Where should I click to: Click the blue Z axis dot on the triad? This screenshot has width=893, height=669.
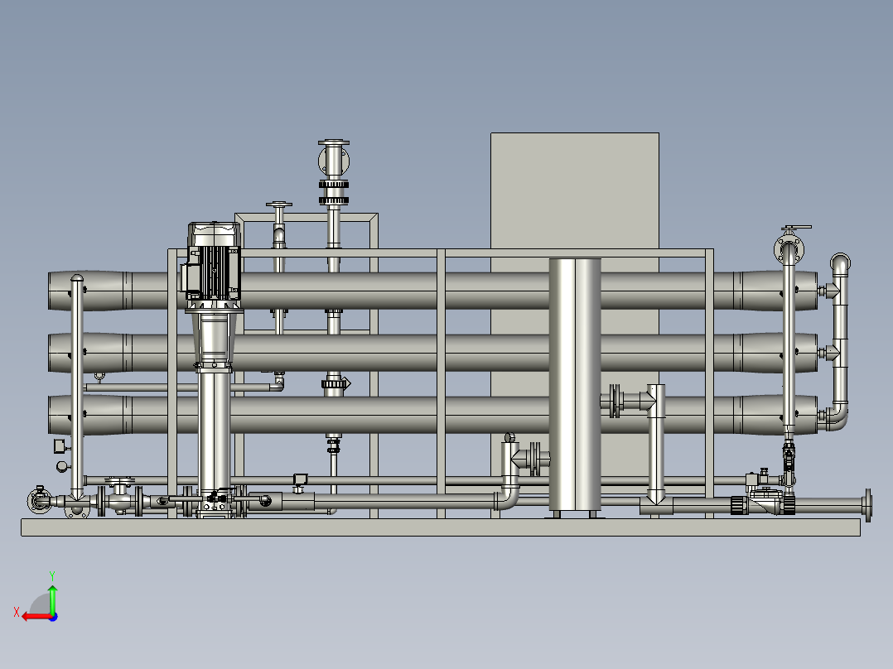pos(53,617)
